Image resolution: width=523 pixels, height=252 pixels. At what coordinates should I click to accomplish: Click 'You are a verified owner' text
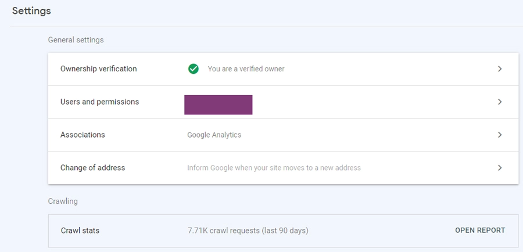click(246, 69)
